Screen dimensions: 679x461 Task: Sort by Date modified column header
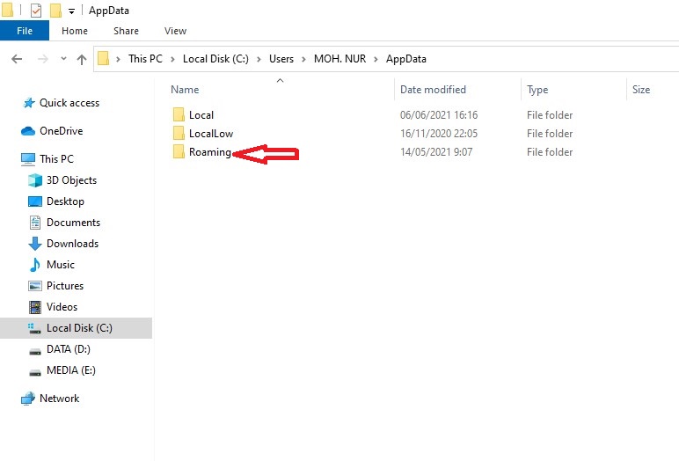click(x=433, y=89)
